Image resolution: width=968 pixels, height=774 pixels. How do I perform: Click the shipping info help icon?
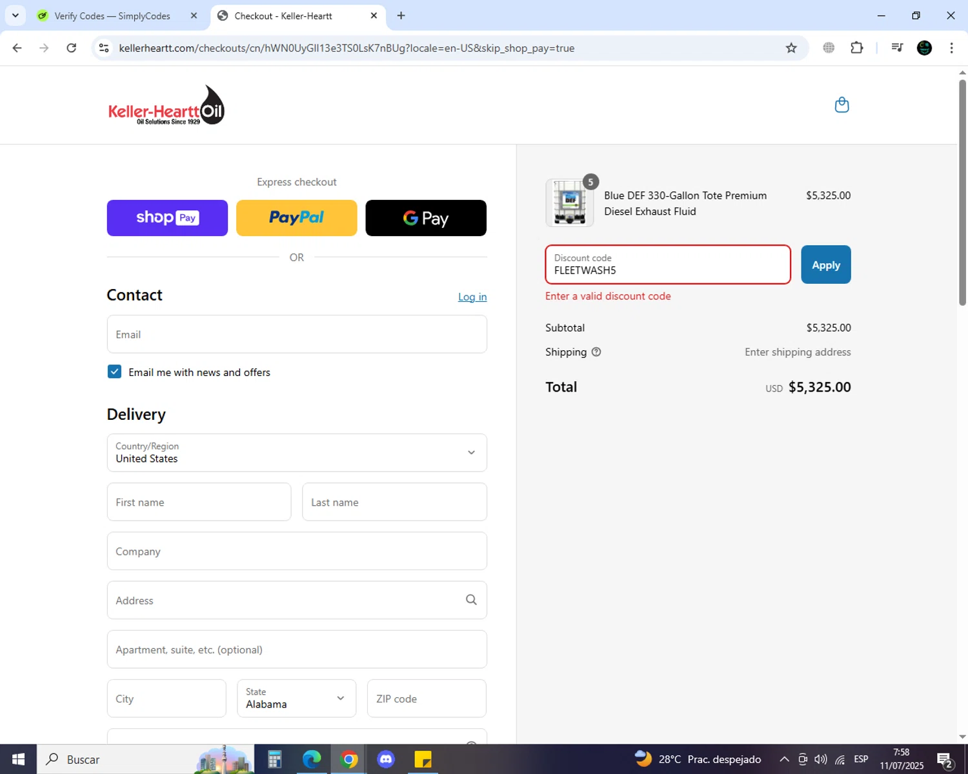[596, 352]
